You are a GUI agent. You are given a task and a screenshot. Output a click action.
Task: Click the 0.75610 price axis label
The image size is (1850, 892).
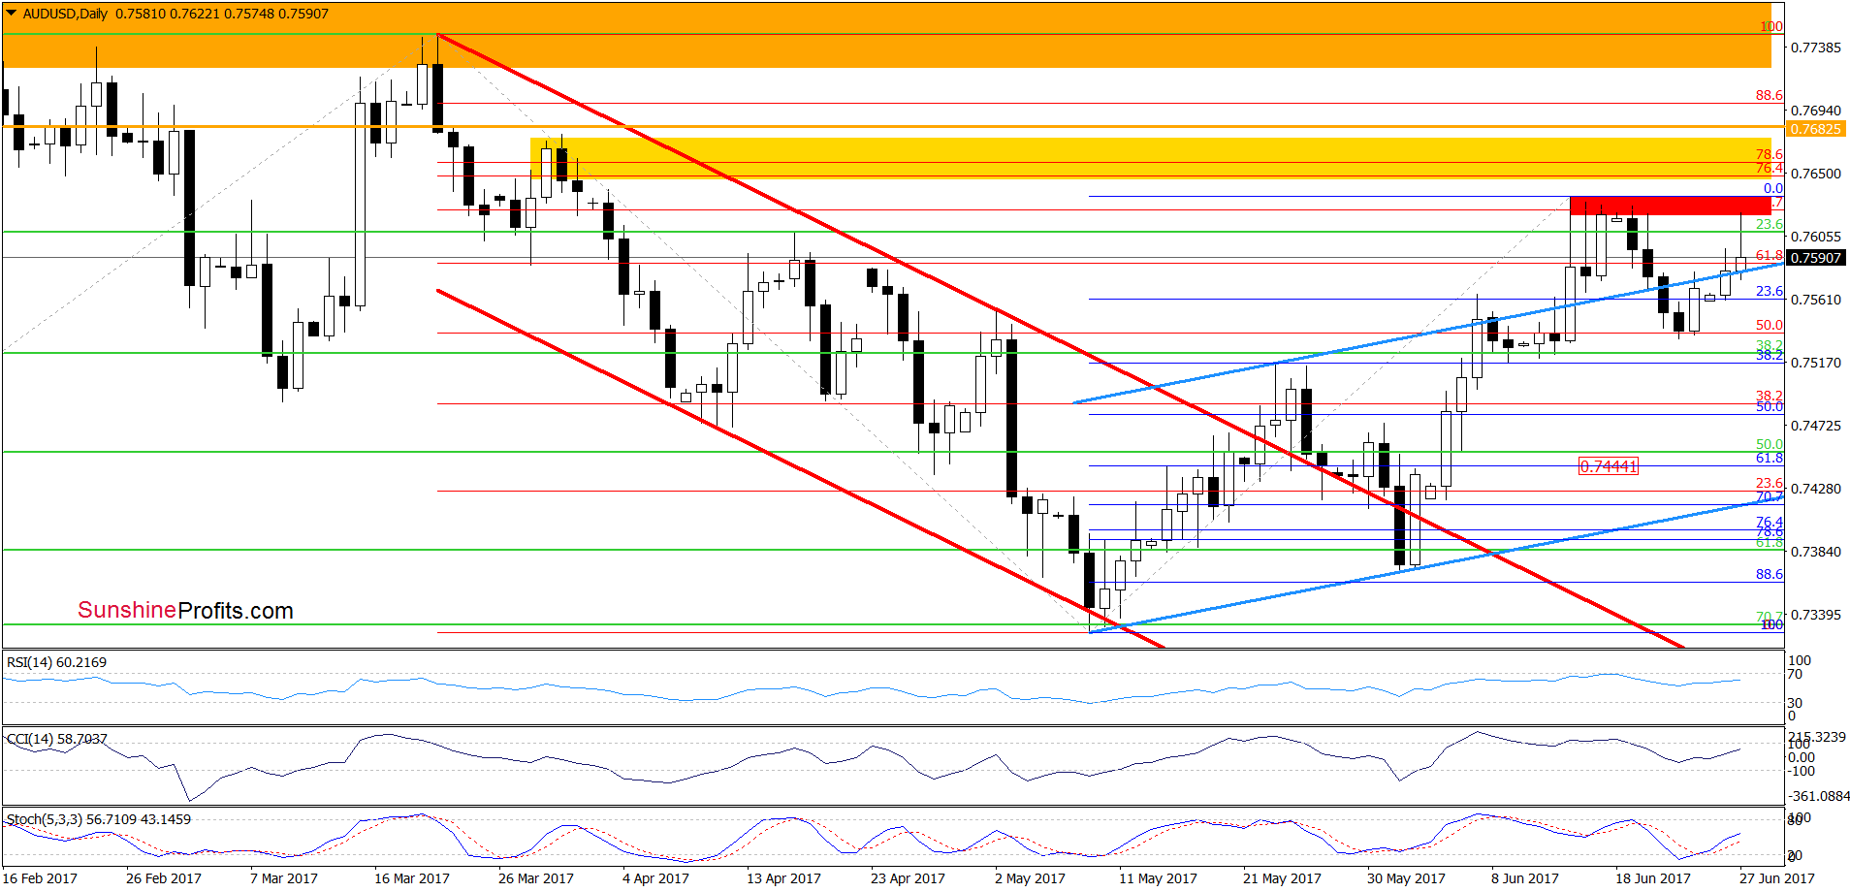[1815, 300]
